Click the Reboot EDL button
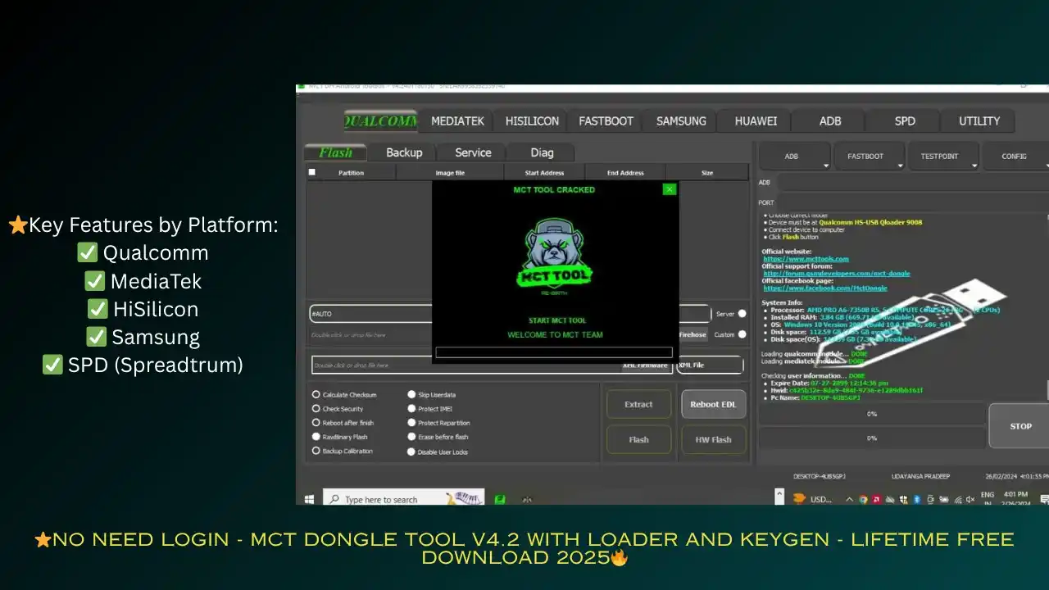The width and height of the screenshot is (1049, 590). click(x=713, y=404)
